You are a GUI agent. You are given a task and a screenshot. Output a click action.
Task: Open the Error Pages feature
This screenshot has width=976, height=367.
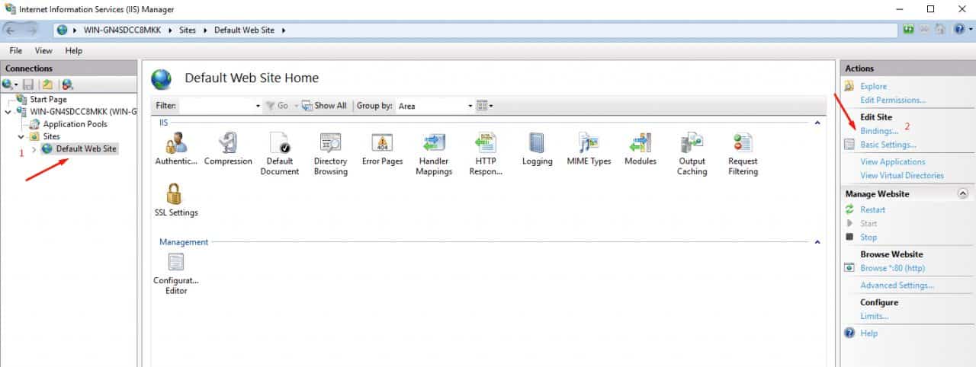(382, 144)
